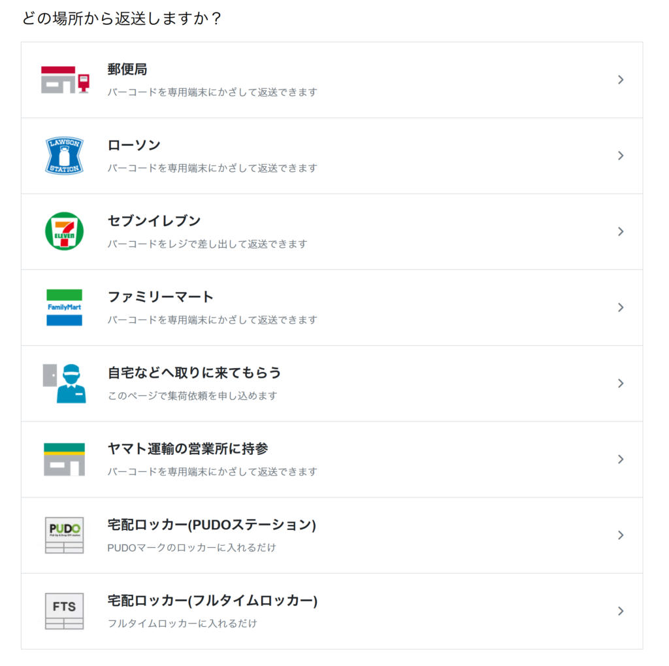Click the Yamato 運輸 office building icon
The width and height of the screenshot is (669, 666).
pos(63,459)
